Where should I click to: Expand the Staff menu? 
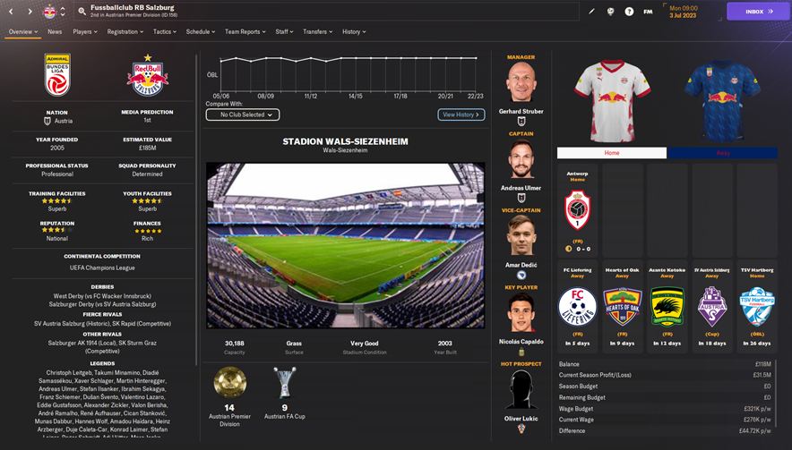[x=284, y=31]
